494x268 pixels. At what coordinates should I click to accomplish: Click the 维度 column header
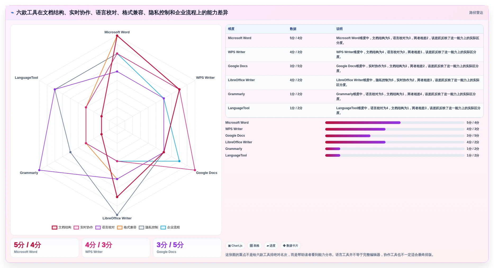point(231,29)
